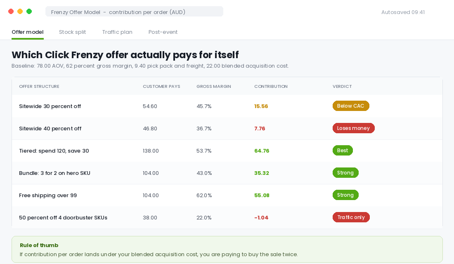
Task: Click the 55.08 contribution value
Action: tap(262, 196)
